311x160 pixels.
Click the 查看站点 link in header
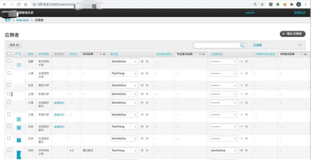coord(300,13)
